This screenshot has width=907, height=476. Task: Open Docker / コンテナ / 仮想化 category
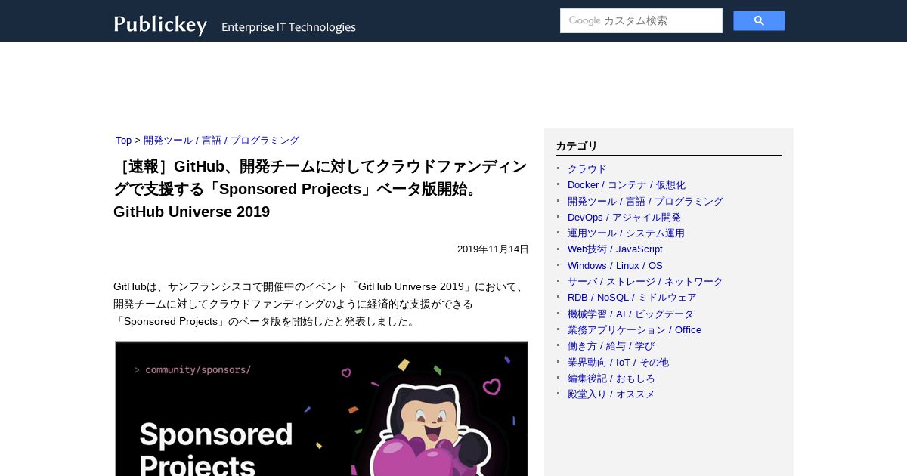[627, 185]
